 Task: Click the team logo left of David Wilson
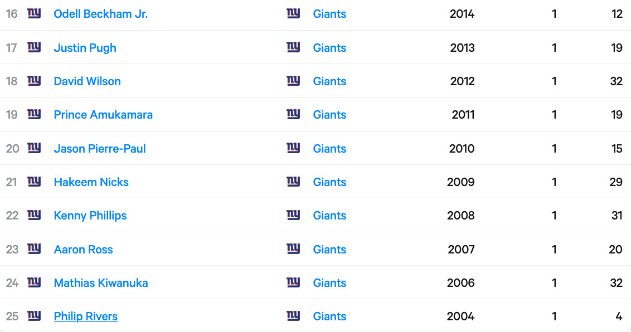[34, 81]
